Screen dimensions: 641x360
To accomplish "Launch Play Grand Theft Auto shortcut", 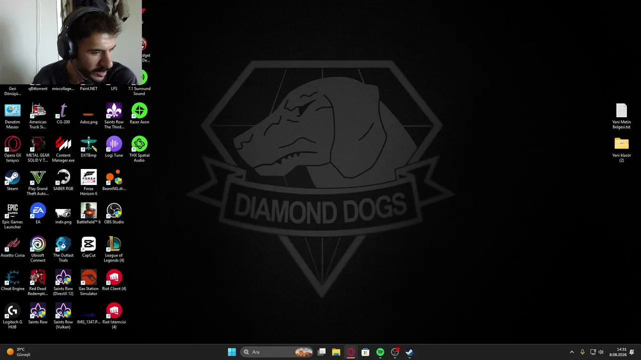I will pyautogui.click(x=38, y=183).
